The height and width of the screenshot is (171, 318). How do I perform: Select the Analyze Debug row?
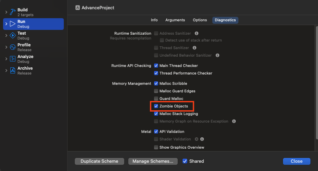[34, 59]
